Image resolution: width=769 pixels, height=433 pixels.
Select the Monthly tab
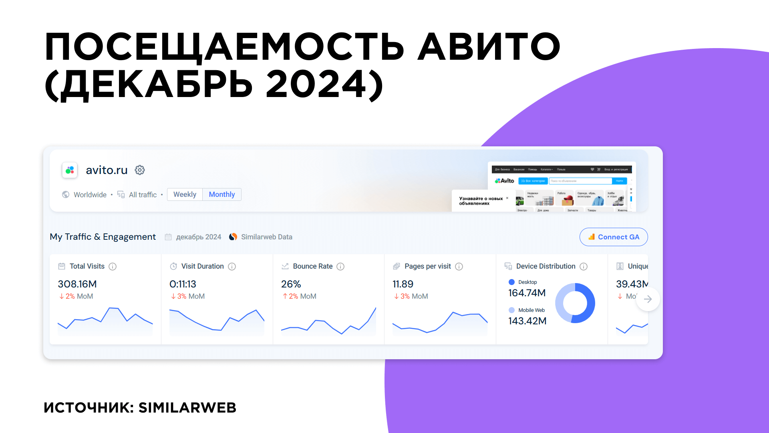pyautogui.click(x=222, y=194)
